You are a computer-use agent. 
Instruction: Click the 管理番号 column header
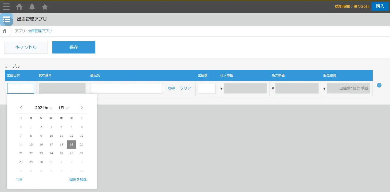click(x=45, y=76)
